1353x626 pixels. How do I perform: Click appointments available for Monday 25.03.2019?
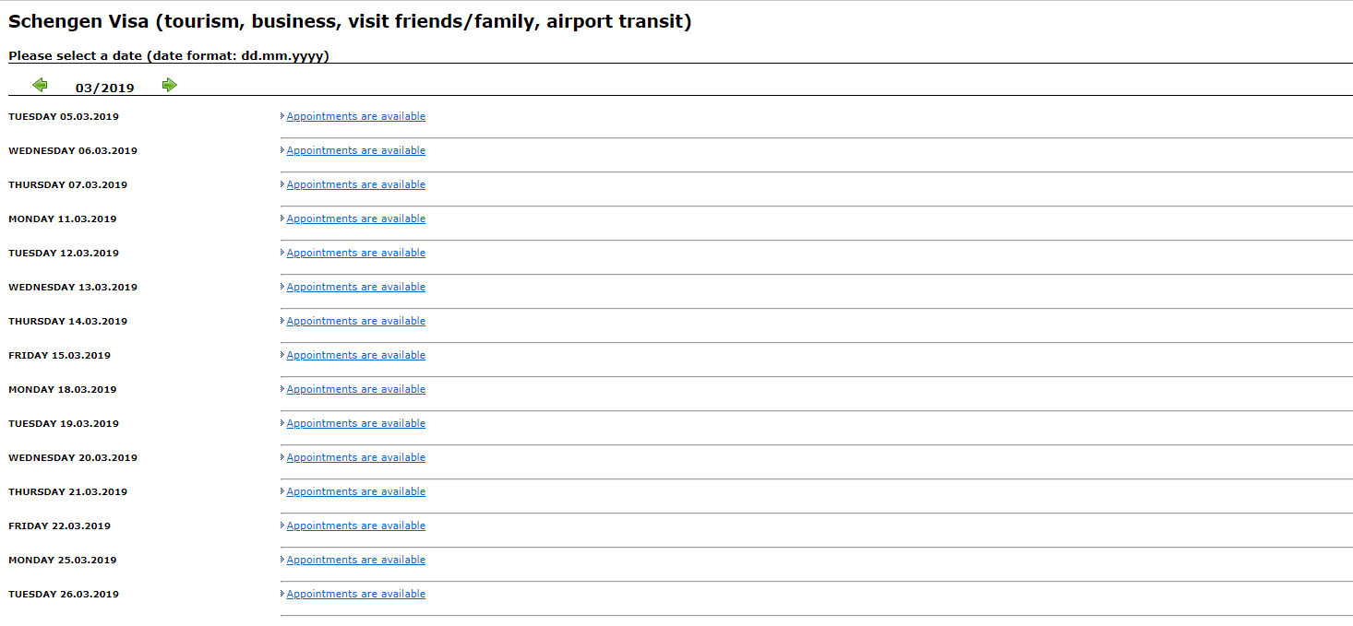tap(356, 560)
